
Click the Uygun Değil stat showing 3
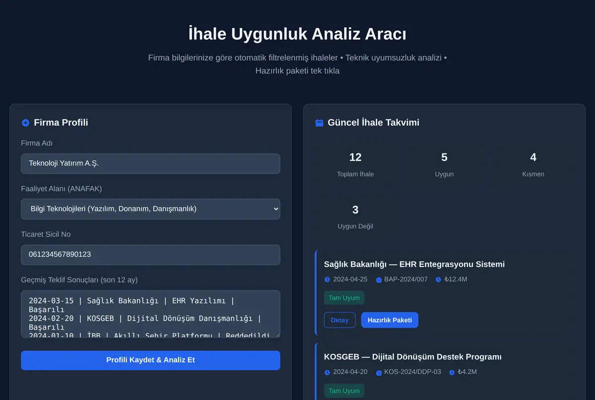(x=356, y=216)
